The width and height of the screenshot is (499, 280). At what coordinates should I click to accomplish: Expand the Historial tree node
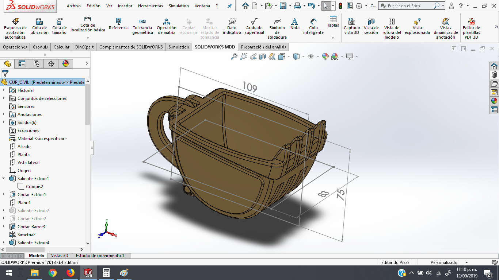[4, 90]
